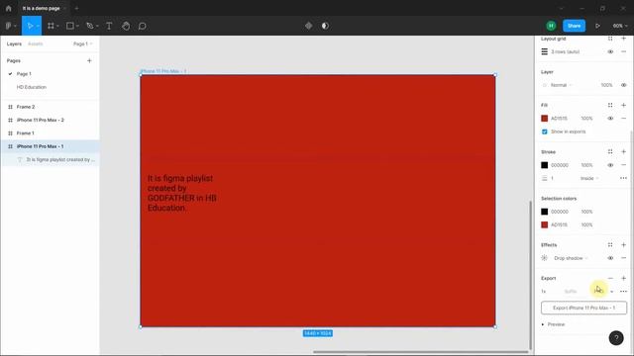634x356 pixels.
Task: Click Export iPhone 11 Pro Max - 1 button
Action: pyautogui.click(x=583, y=308)
